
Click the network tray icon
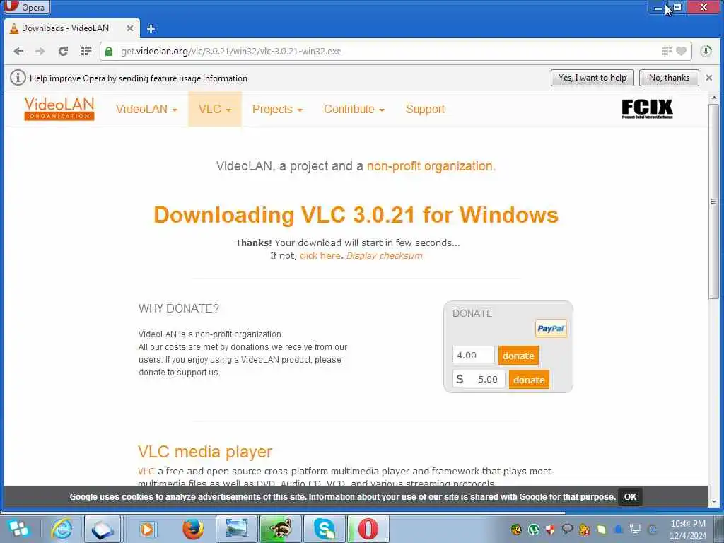tap(636, 529)
